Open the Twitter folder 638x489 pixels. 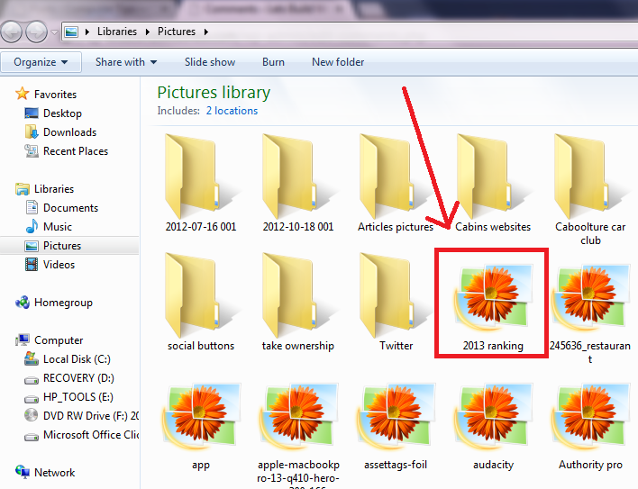(x=396, y=295)
